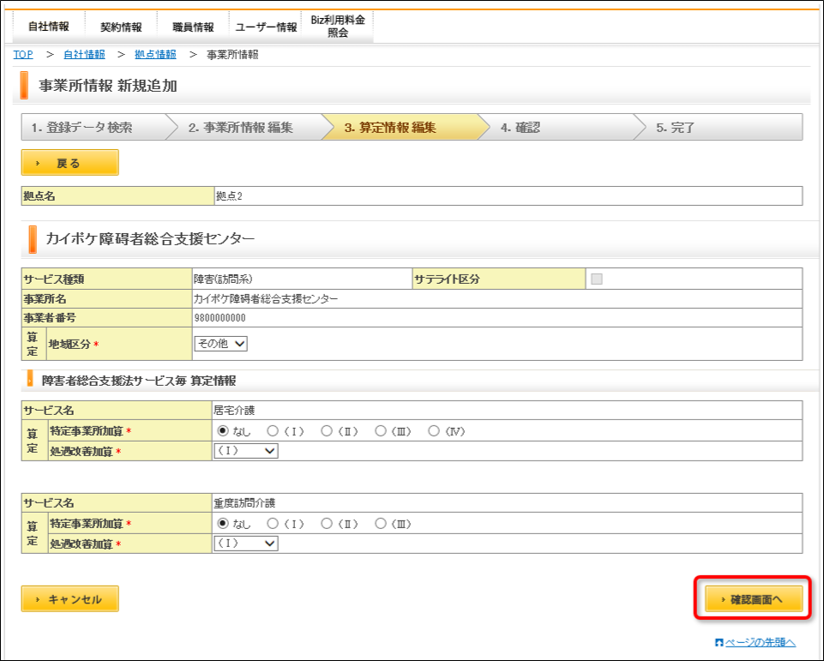
Task: Jump via the ページの先頭へ link
Action: click(760, 642)
